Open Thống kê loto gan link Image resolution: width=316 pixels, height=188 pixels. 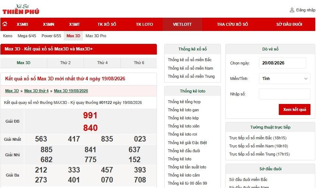tap(183, 110)
